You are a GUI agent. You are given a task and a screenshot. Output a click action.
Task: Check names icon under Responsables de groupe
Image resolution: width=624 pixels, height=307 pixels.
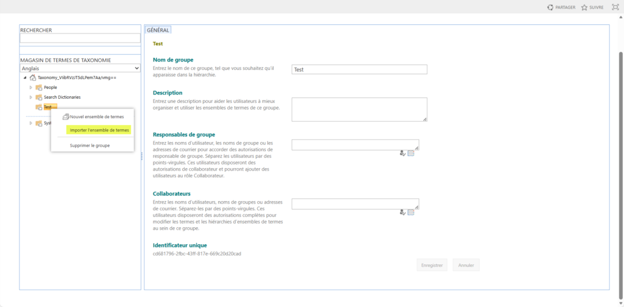403,153
